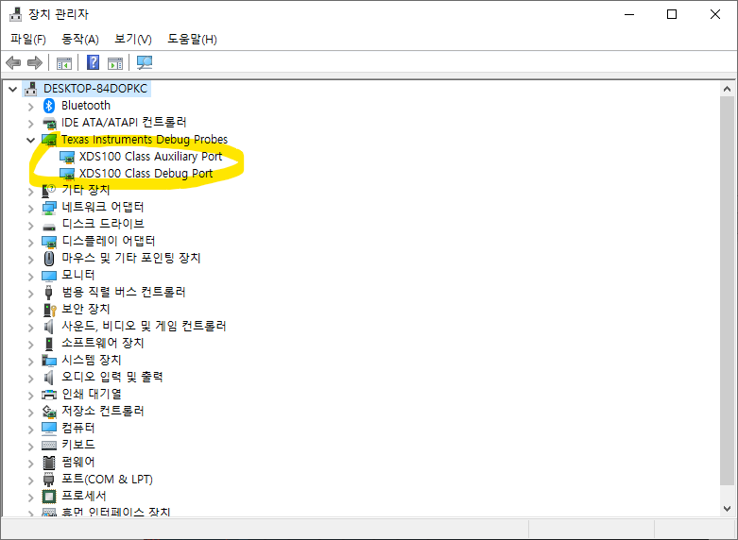Expand IDE ATA/ATAPI 컨트롤러 node

click(x=31, y=124)
